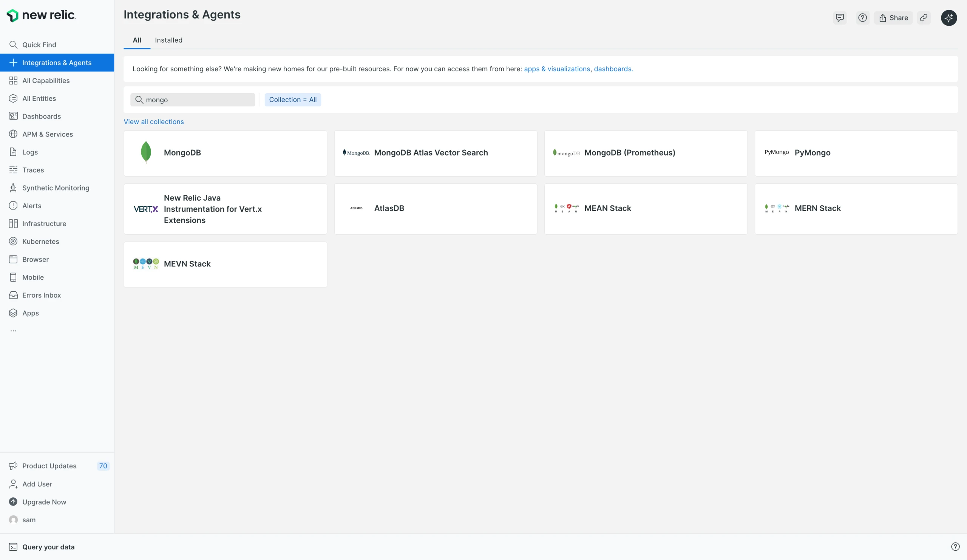Open the MongoDB integration card

[x=225, y=153]
